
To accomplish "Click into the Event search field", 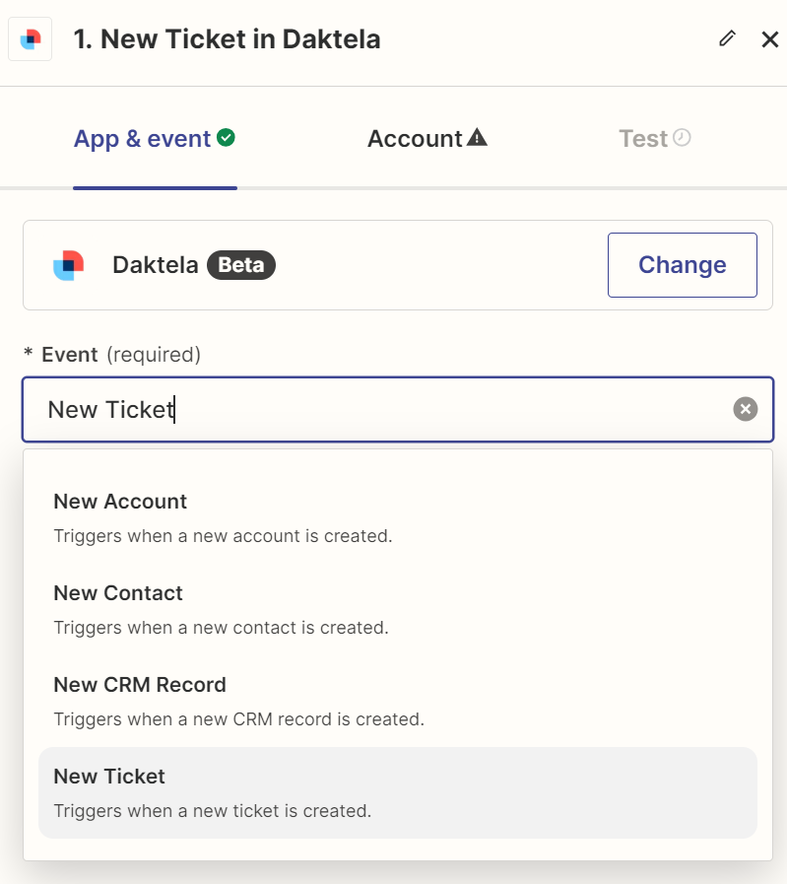I will point(374,409).
